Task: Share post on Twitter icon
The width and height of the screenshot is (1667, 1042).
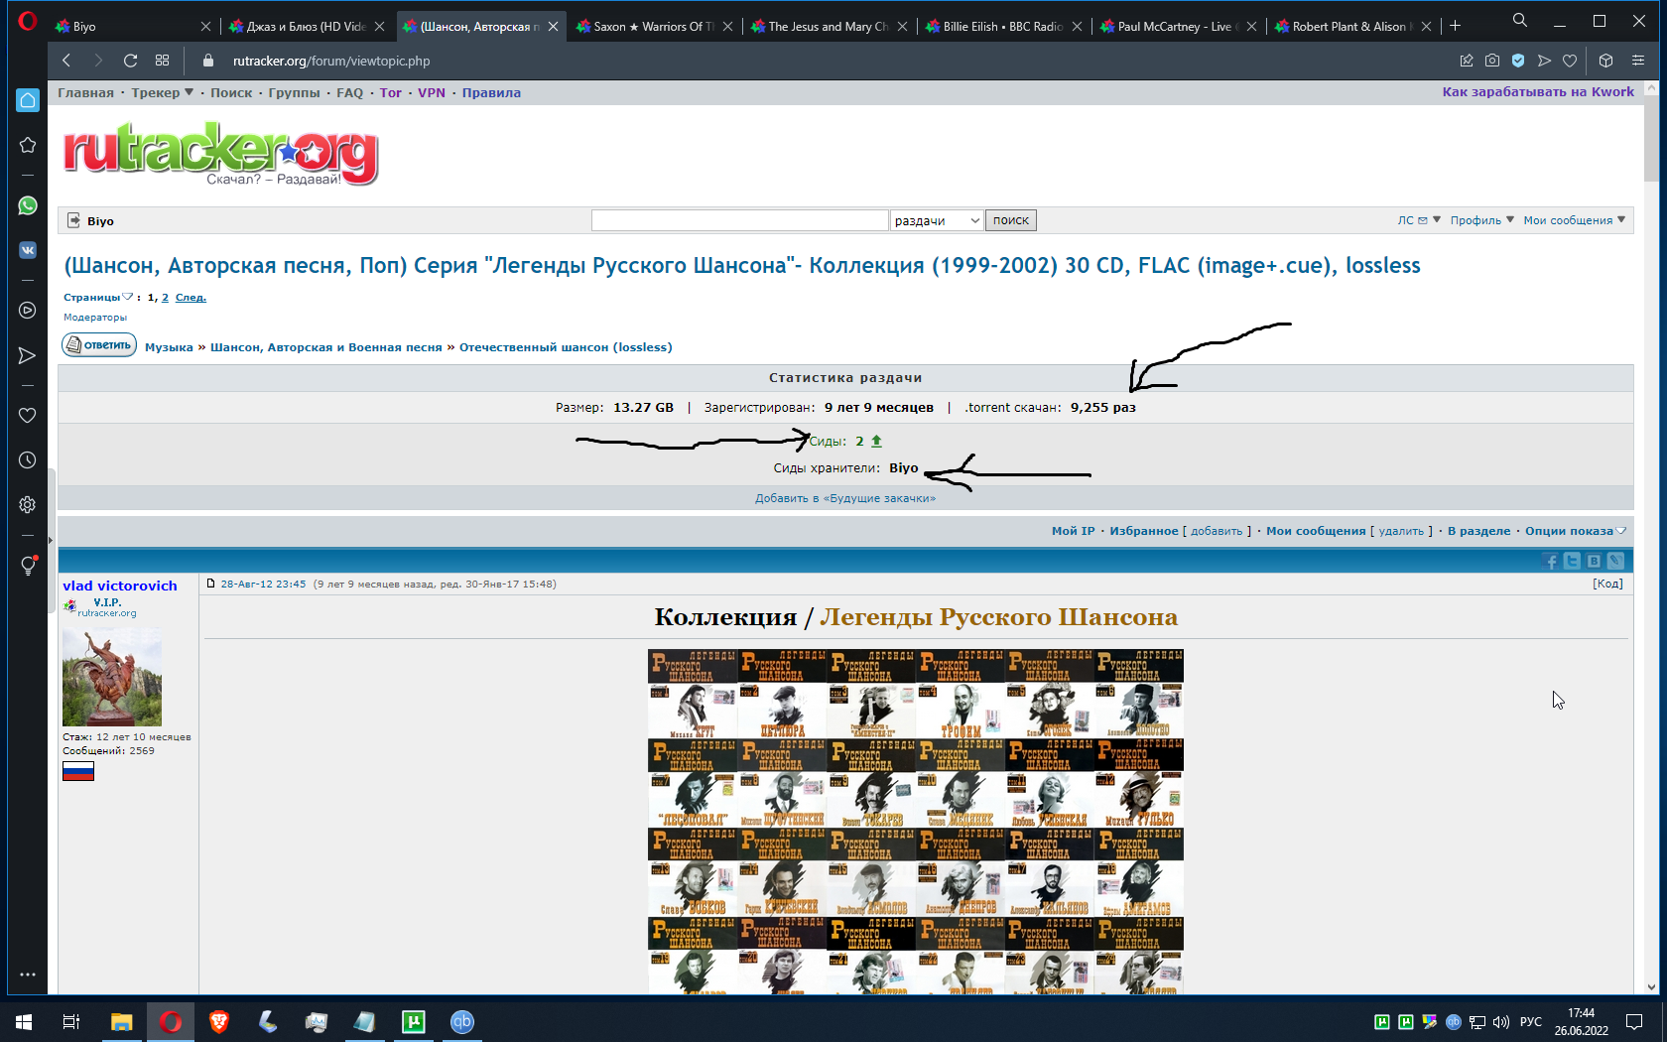Action: [x=1573, y=562]
